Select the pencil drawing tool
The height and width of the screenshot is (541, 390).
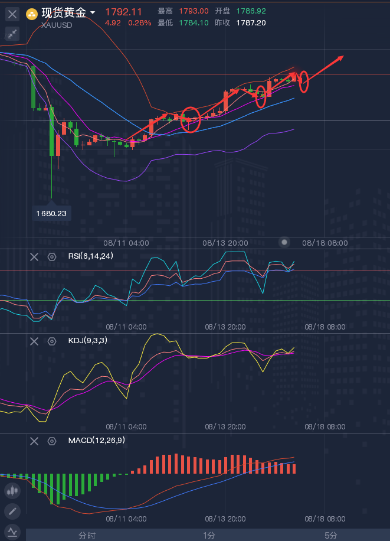tap(12, 511)
